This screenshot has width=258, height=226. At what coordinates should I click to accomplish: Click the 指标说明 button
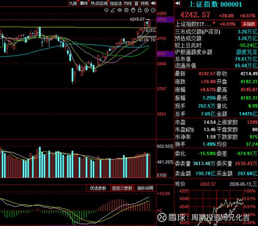pyautogui.click(x=145, y=188)
